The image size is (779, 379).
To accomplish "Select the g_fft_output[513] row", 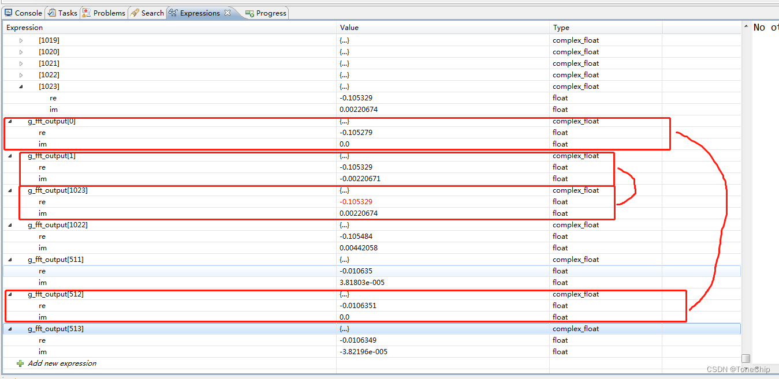I will 372,329.
